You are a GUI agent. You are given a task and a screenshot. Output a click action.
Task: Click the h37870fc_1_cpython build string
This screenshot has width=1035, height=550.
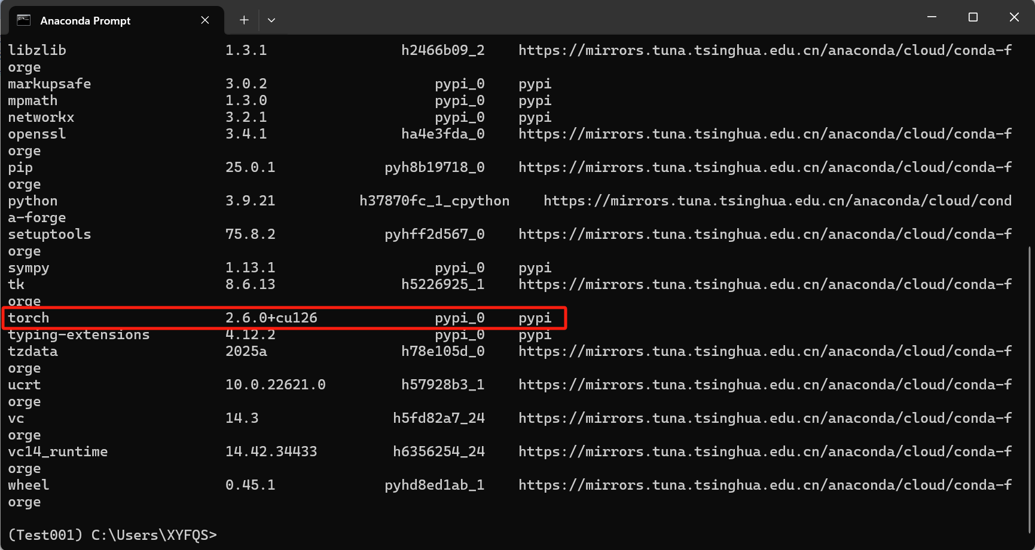[x=435, y=201]
